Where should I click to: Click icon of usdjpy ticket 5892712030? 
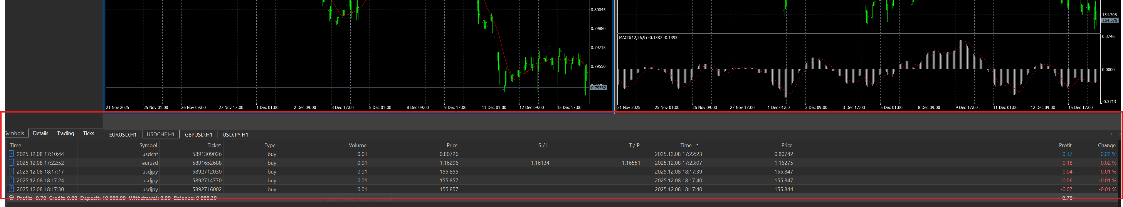coord(11,171)
